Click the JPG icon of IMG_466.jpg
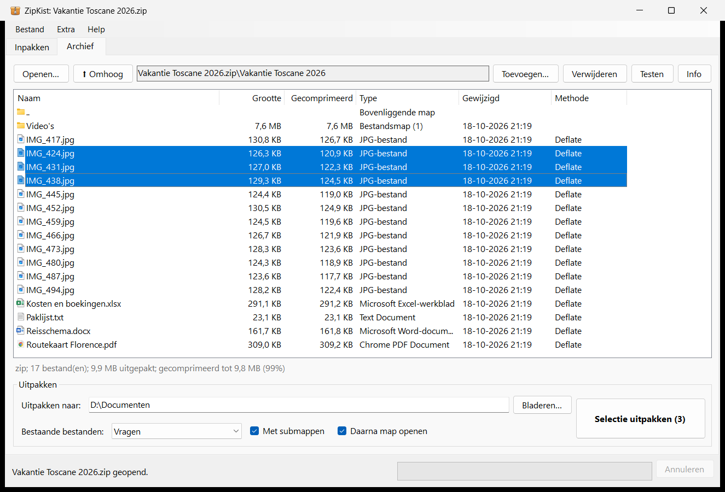The image size is (725, 492). point(21,235)
